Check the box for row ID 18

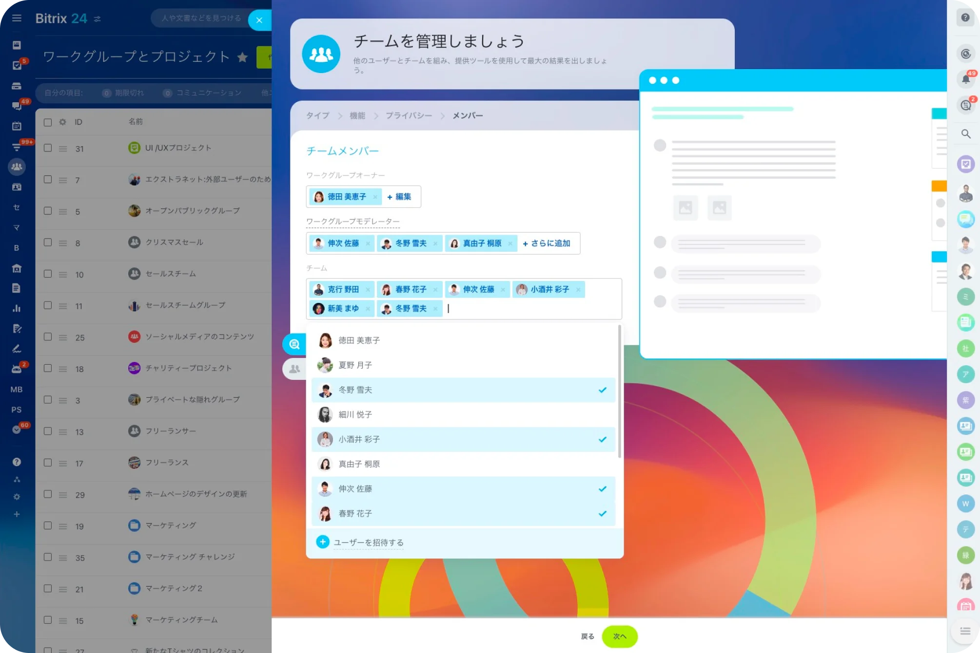pos(48,368)
